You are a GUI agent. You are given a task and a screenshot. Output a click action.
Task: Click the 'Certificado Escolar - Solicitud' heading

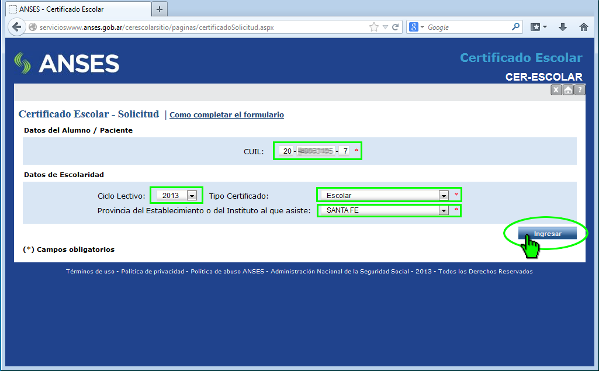pyautogui.click(x=89, y=114)
